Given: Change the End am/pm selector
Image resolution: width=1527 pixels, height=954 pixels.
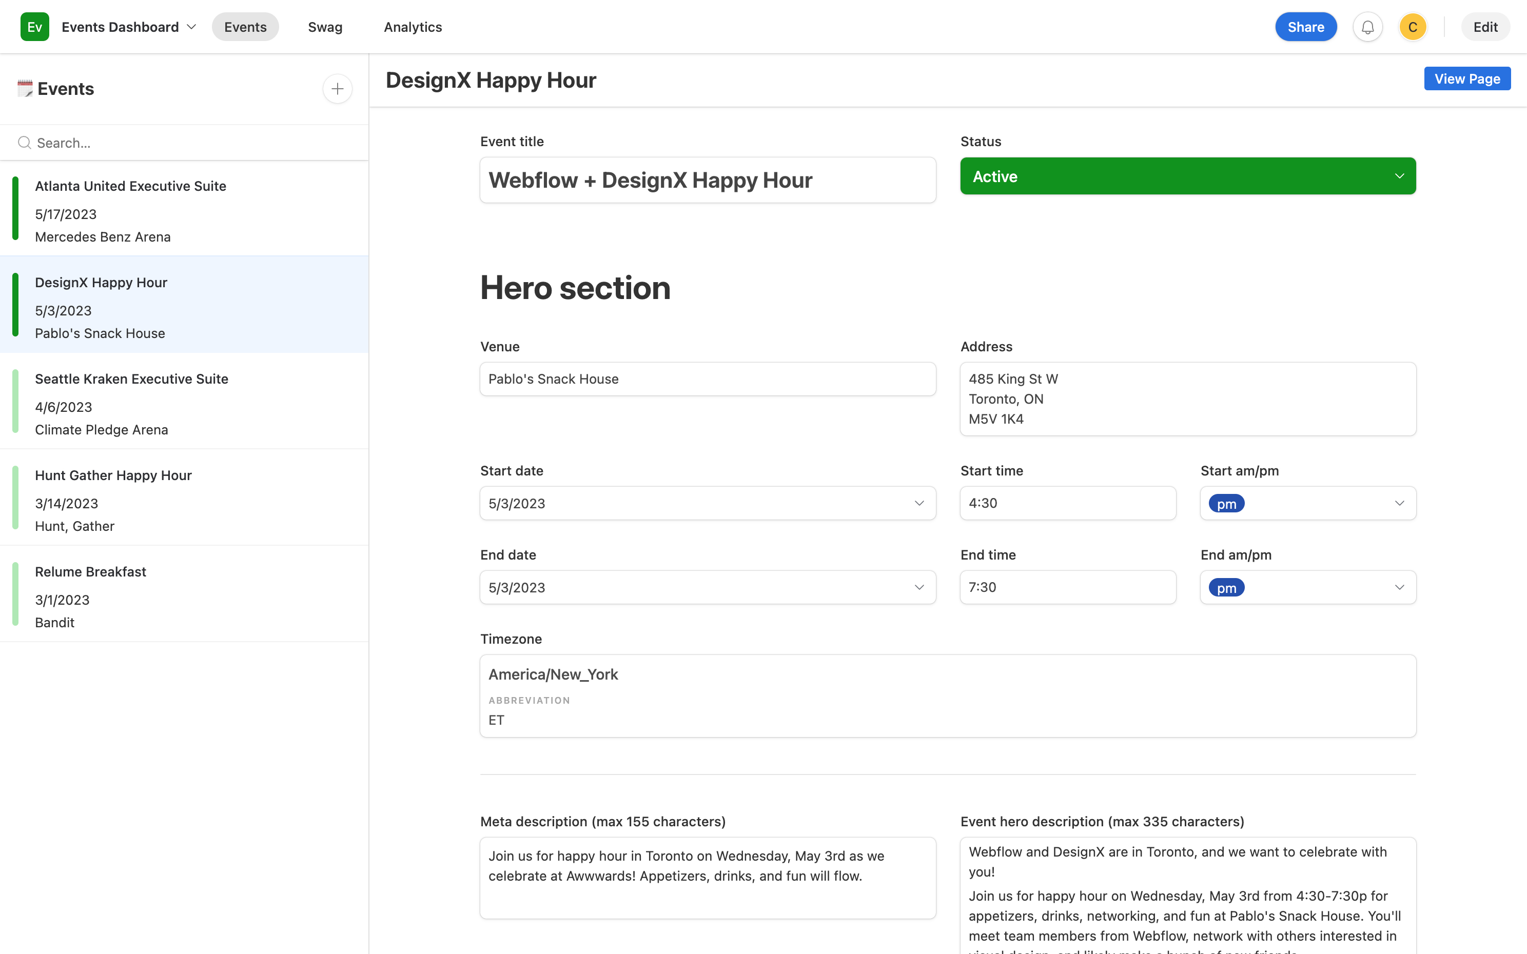Looking at the screenshot, I should (x=1307, y=587).
